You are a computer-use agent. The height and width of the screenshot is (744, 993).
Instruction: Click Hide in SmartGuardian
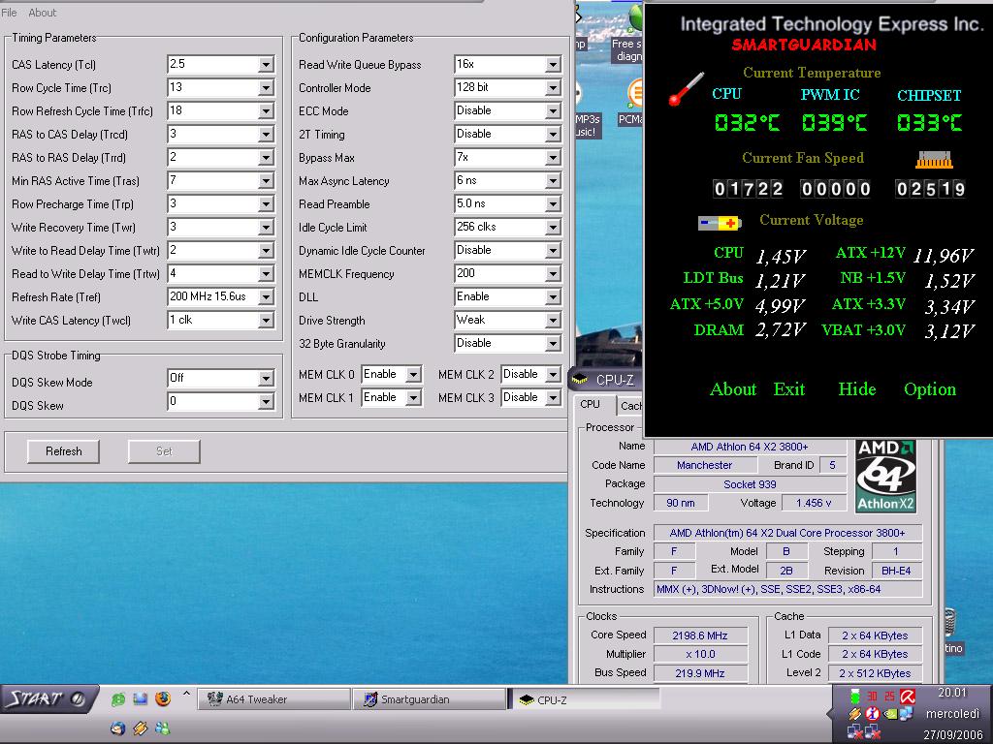tap(857, 389)
